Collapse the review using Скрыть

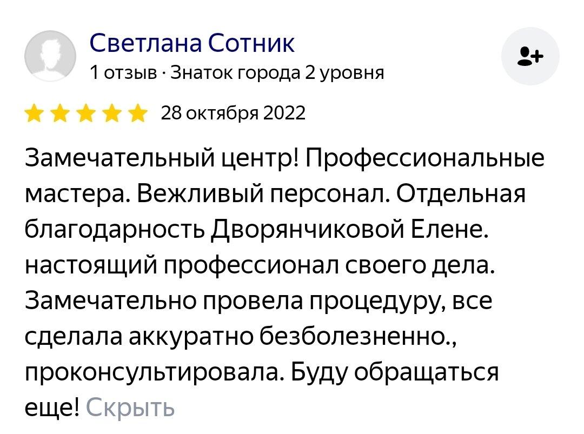click(x=130, y=408)
